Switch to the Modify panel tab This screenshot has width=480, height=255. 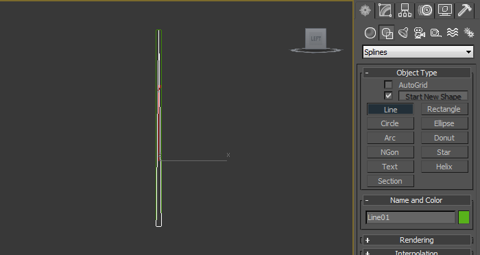tap(385, 10)
